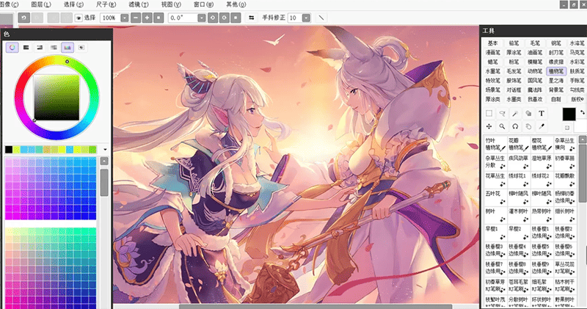Rotate canvas clockwise button

[225, 18]
